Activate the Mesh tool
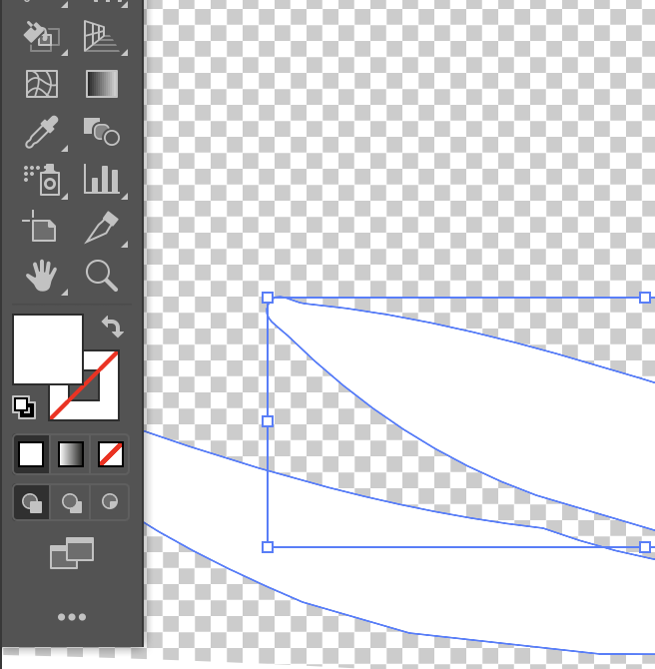This screenshot has width=655, height=669. click(x=42, y=84)
